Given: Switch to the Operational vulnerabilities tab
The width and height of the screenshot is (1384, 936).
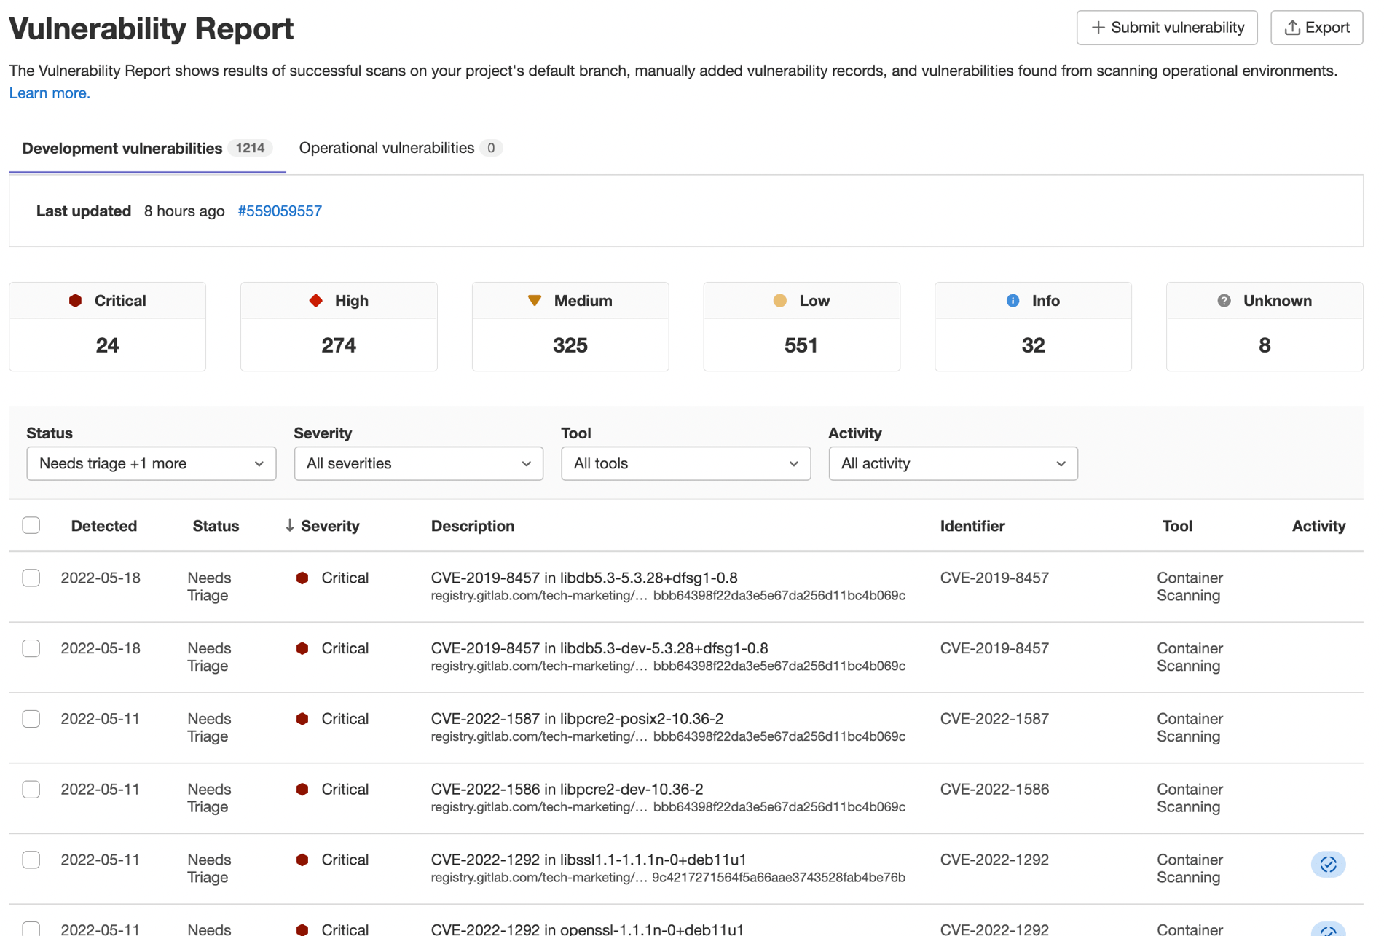Looking at the screenshot, I should tap(386, 148).
